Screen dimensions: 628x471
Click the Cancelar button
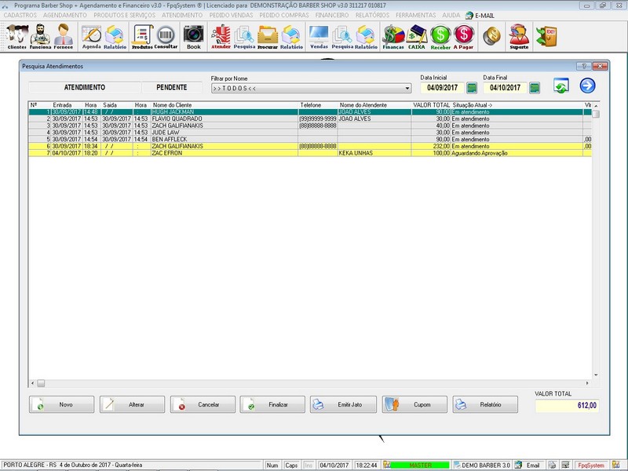(203, 404)
